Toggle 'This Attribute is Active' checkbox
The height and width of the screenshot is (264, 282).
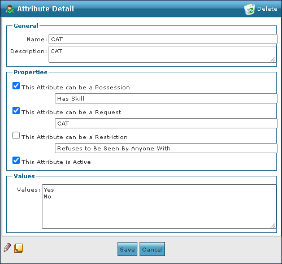click(16, 161)
